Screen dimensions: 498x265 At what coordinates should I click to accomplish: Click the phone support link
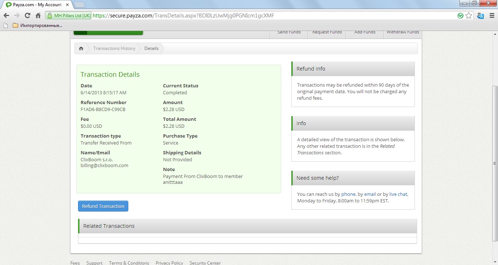pyautogui.click(x=348, y=194)
